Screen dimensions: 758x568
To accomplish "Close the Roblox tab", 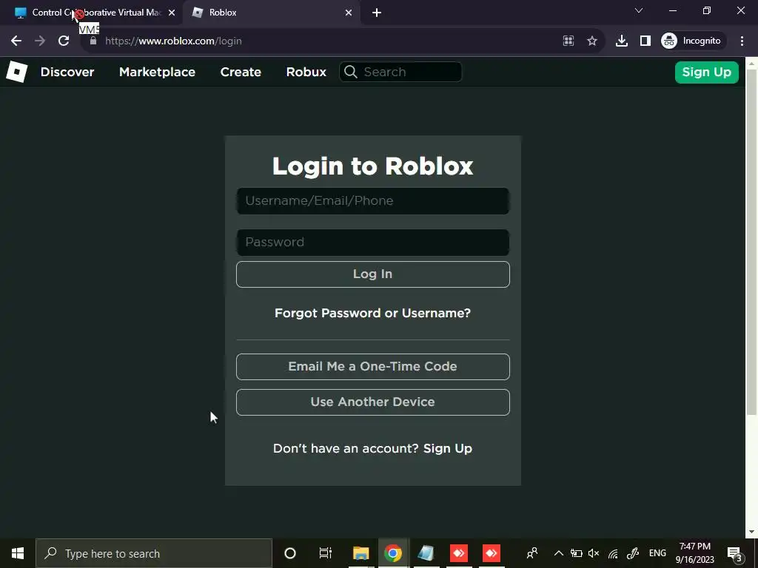I will [x=349, y=13].
